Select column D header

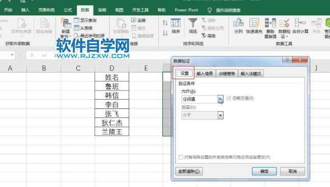tap(112, 68)
